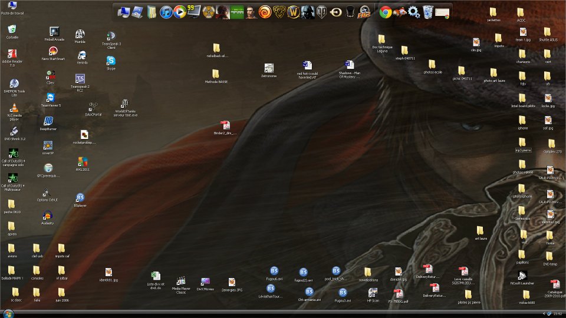Open Google Chrome from the top dock

386,12
